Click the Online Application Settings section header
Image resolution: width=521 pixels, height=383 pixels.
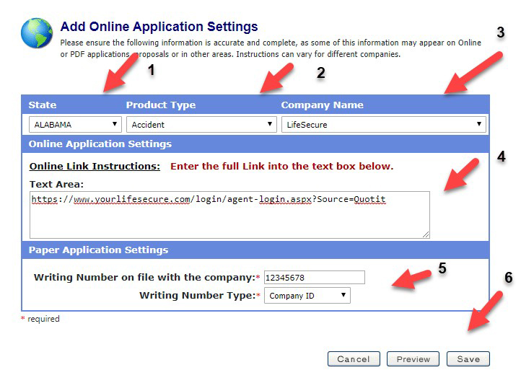[100, 144]
